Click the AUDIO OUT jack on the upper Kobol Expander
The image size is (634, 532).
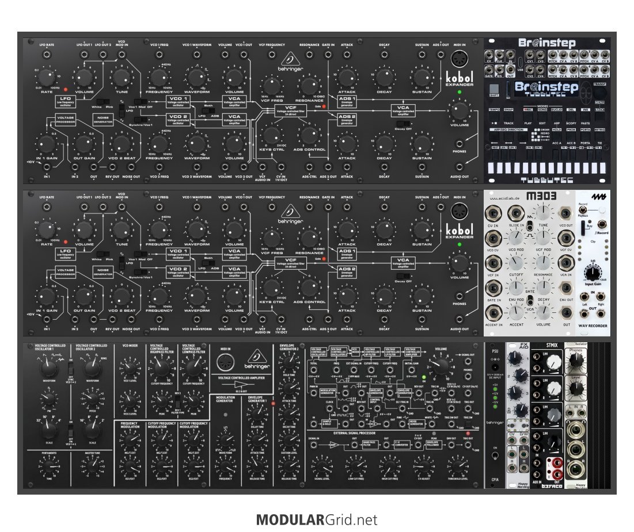click(x=460, y=166)
